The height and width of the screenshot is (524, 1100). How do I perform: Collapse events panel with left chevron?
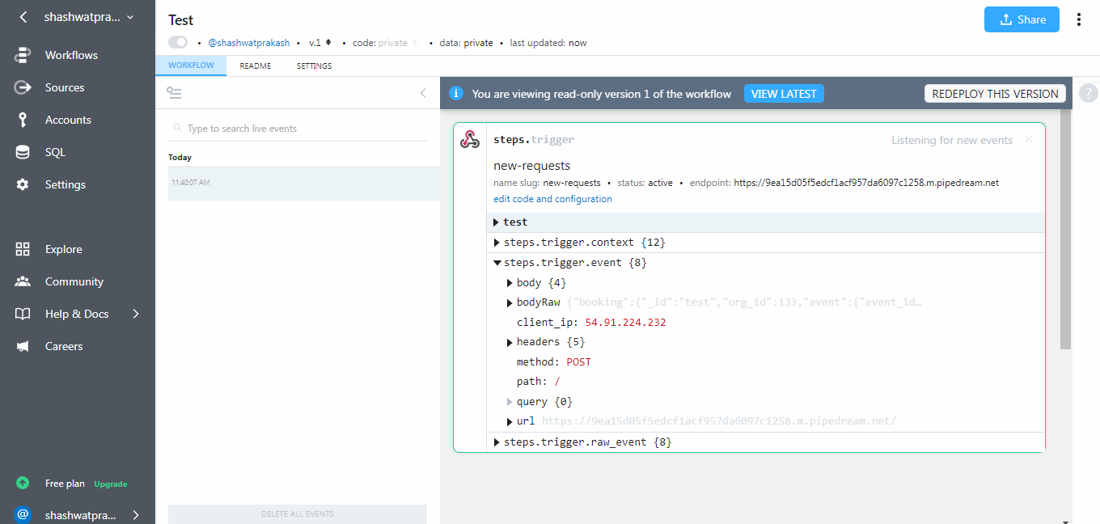[x=422, y=93]
